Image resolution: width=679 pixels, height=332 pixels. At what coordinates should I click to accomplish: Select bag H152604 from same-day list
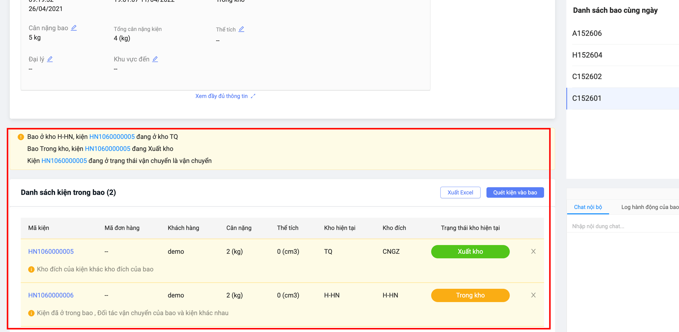625,55
